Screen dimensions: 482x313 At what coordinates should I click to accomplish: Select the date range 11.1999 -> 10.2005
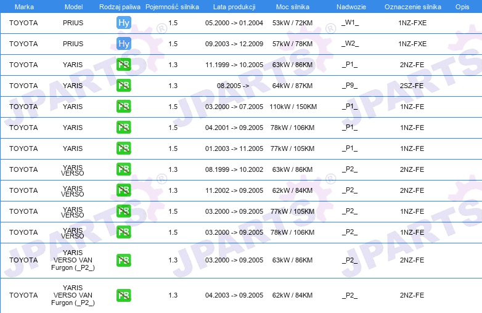pyautogui.click(x=234, y=65)
